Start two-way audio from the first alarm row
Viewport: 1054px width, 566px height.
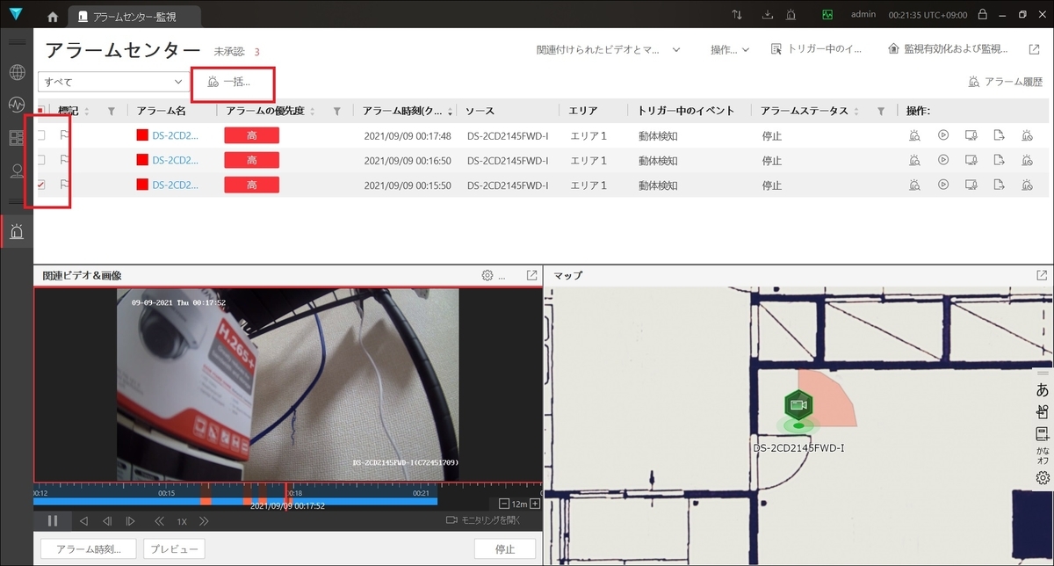[x=971, y=134]
